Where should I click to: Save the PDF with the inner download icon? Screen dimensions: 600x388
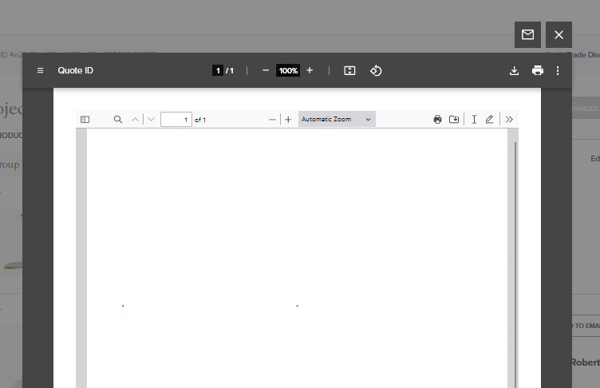[454, 120]
